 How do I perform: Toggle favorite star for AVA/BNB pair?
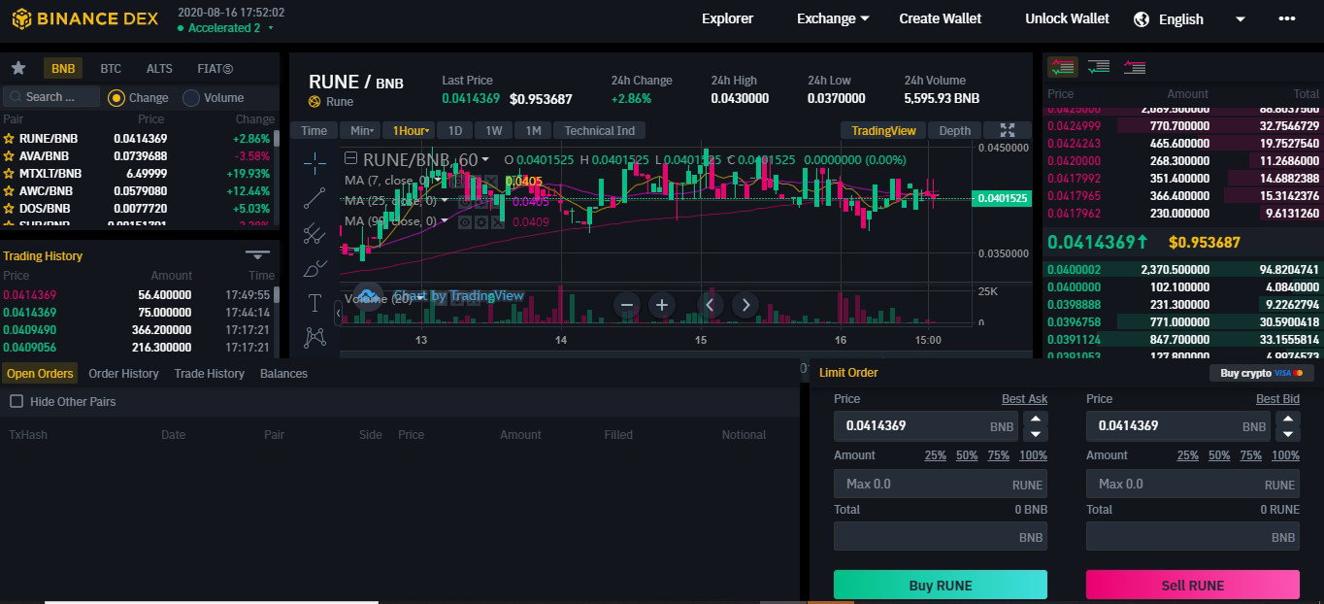tap(9, 156)
